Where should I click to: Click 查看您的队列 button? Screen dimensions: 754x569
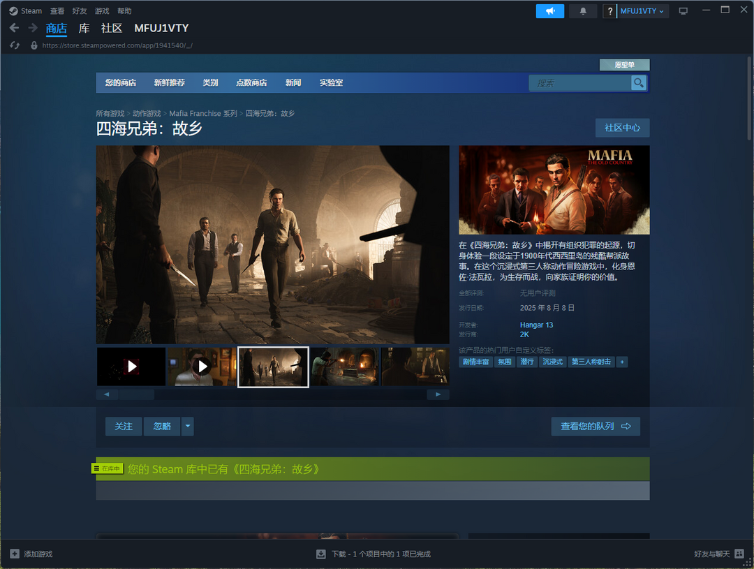(x=596, y=426)
